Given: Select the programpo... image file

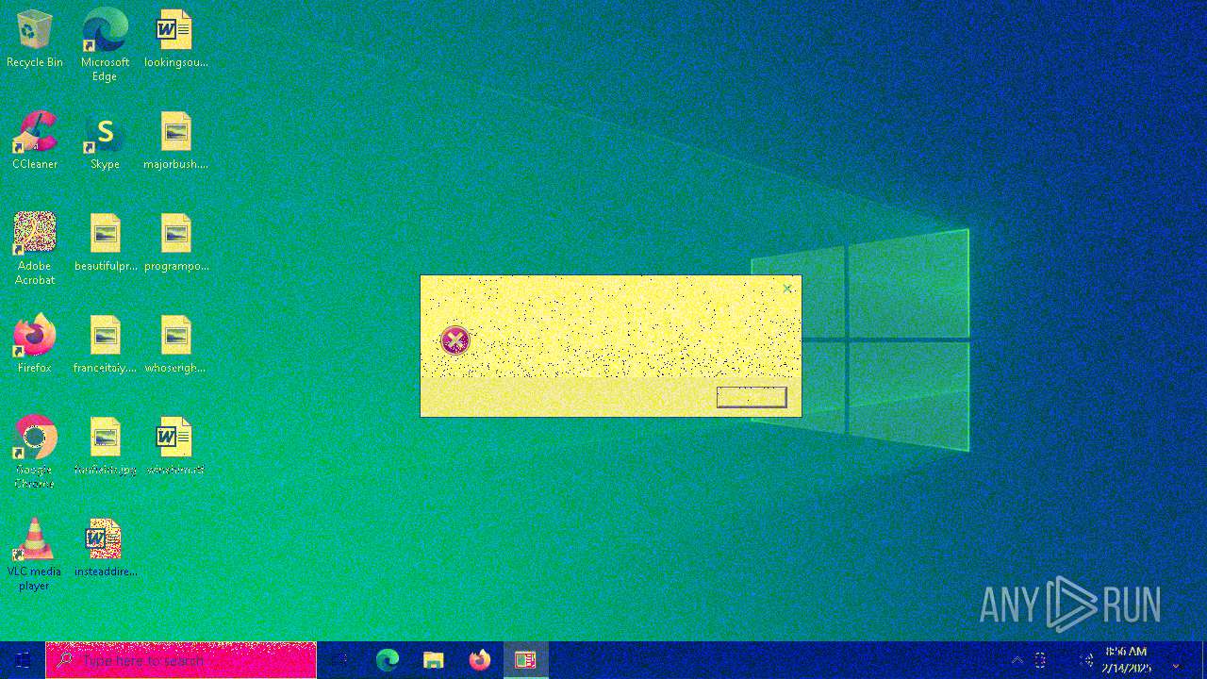Looking at the screenshot, I should (175, 243).
